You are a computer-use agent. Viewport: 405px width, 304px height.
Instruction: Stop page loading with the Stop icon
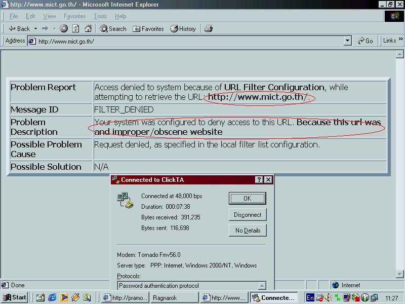click(64, 28)
